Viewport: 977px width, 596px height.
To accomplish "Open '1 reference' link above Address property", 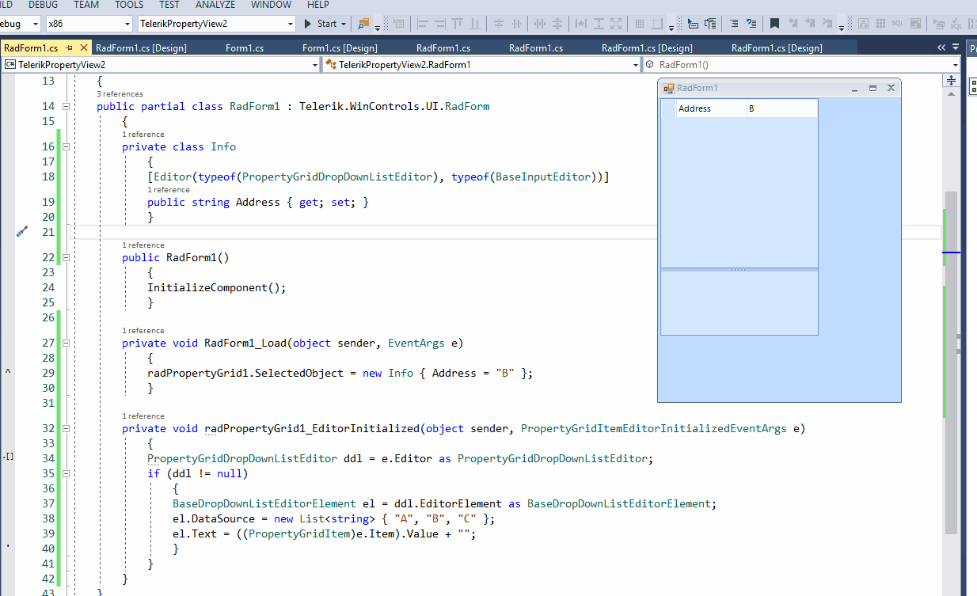I will pyautogui.click(x=169, y=190).
